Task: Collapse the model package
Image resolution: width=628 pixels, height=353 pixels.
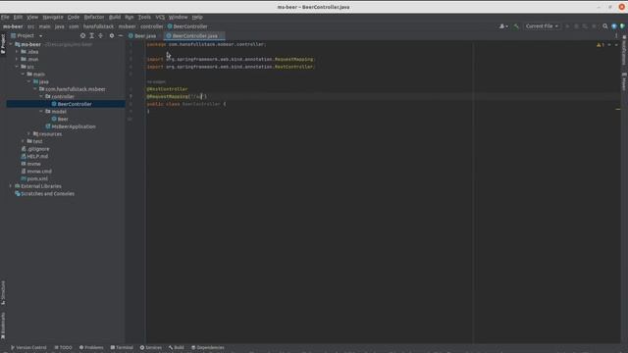Action: tap(41, 111)
